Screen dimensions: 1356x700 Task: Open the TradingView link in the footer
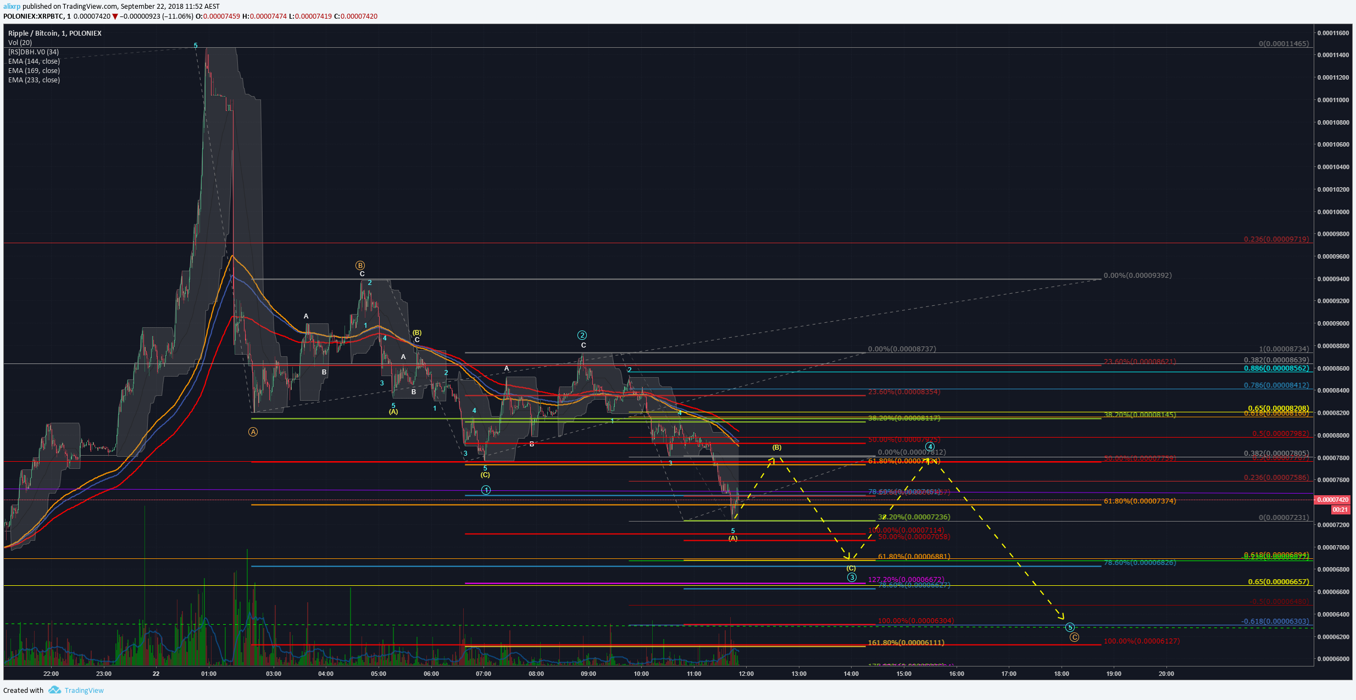coord(84,690)
